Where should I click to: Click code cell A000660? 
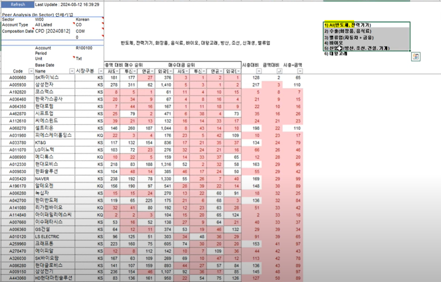[18, 78]
